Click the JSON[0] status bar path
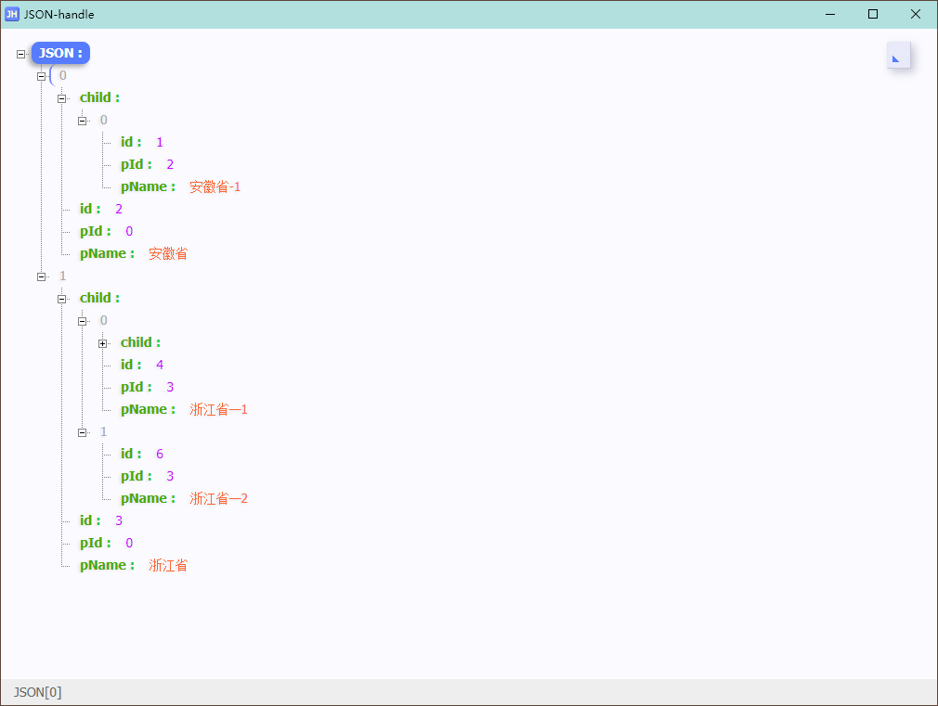 click(38, 692)
